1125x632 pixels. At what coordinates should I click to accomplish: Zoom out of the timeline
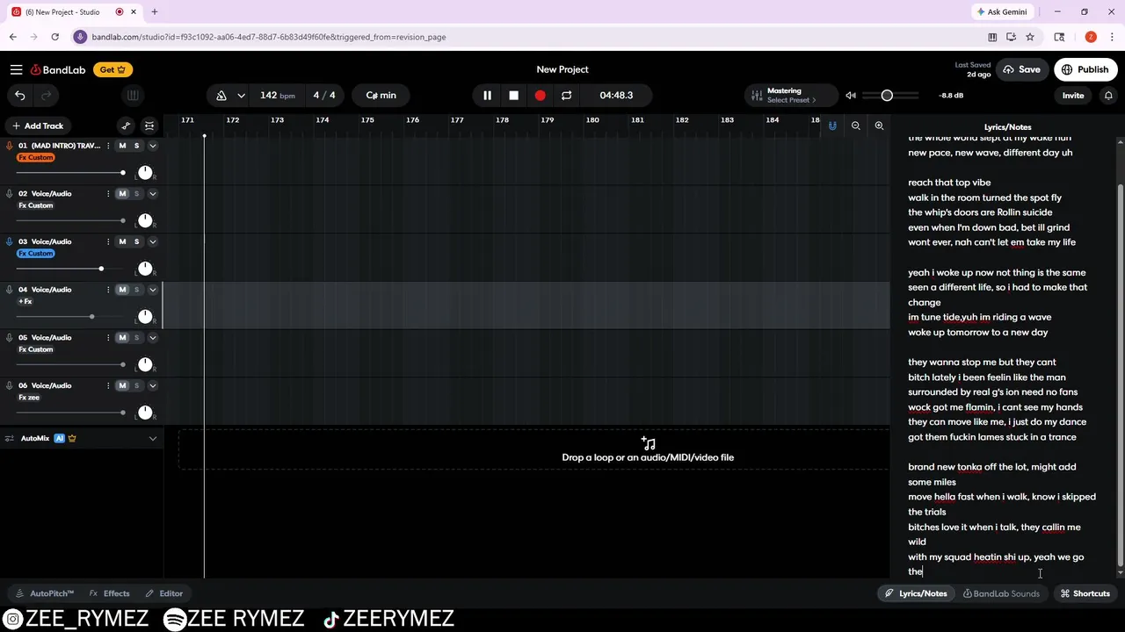point(855,126)
